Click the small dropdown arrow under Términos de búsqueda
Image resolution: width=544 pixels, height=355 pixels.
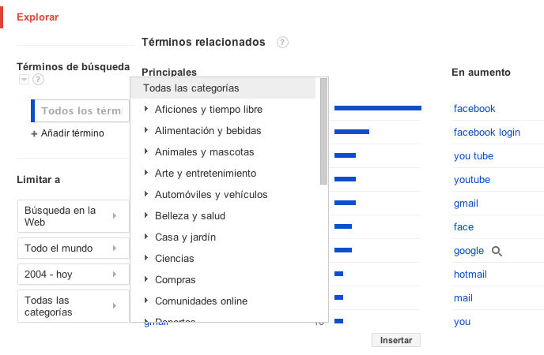click(x=24, y=80)
